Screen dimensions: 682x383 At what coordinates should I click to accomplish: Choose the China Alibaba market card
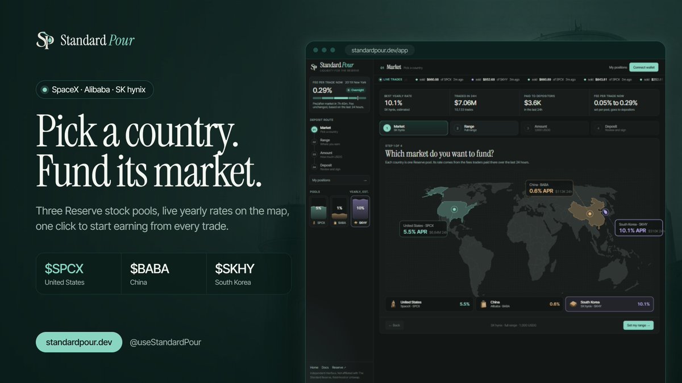click(519, 304)
